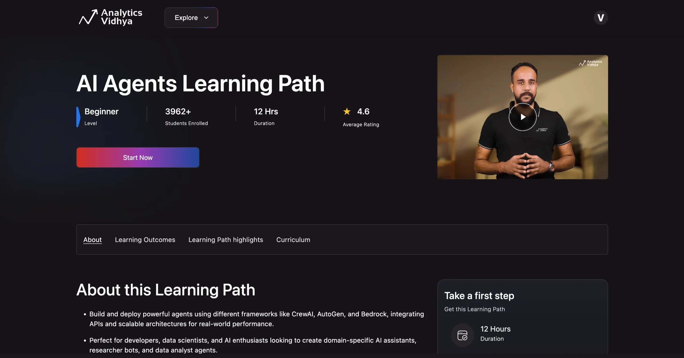
Task: Click the Take a first step heading
Action: pyautogui.click(x=479, y=296)
